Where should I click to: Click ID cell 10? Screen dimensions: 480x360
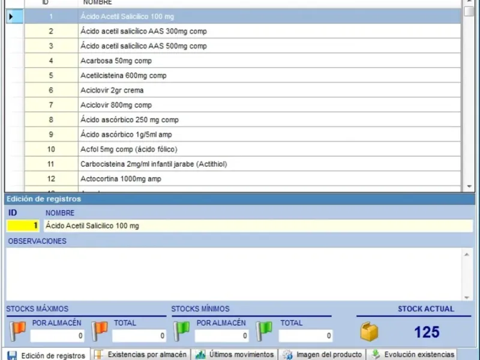51,149
